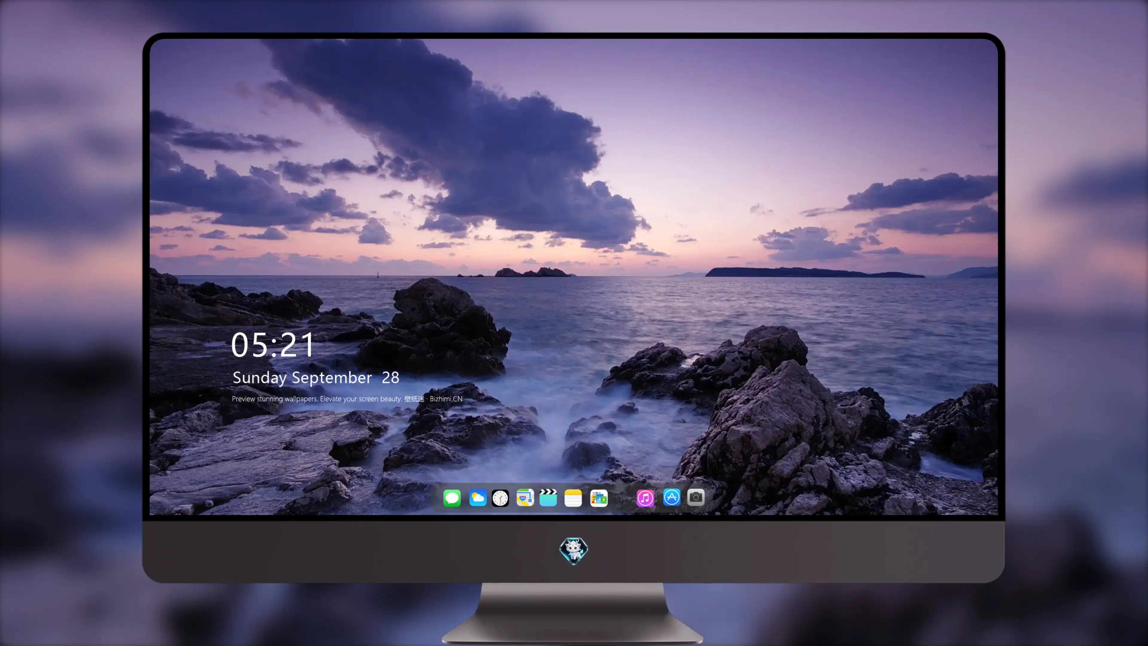Click the 05:21 clock display
This screenshot has height=646, width=1148.
(272, 345)
